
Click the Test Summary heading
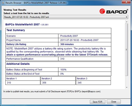(x=16, y=30)
